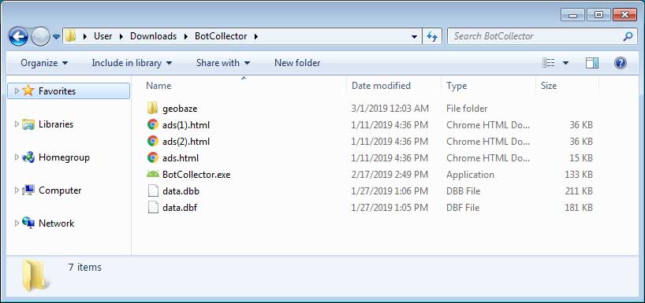Open more view options dropdown arrow
The height and width of the screenshot is (303, 645).
565,63
